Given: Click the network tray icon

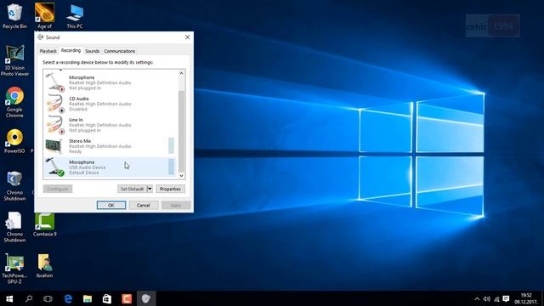Looking at the screenshot, I should point(496,298).
